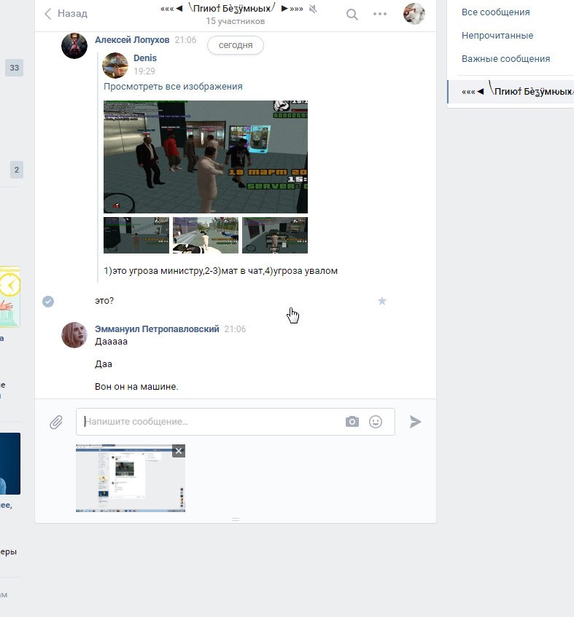Open search in conversation magnifier icon
The height and width of the screenshot is (617, 574).
[352, 15]
